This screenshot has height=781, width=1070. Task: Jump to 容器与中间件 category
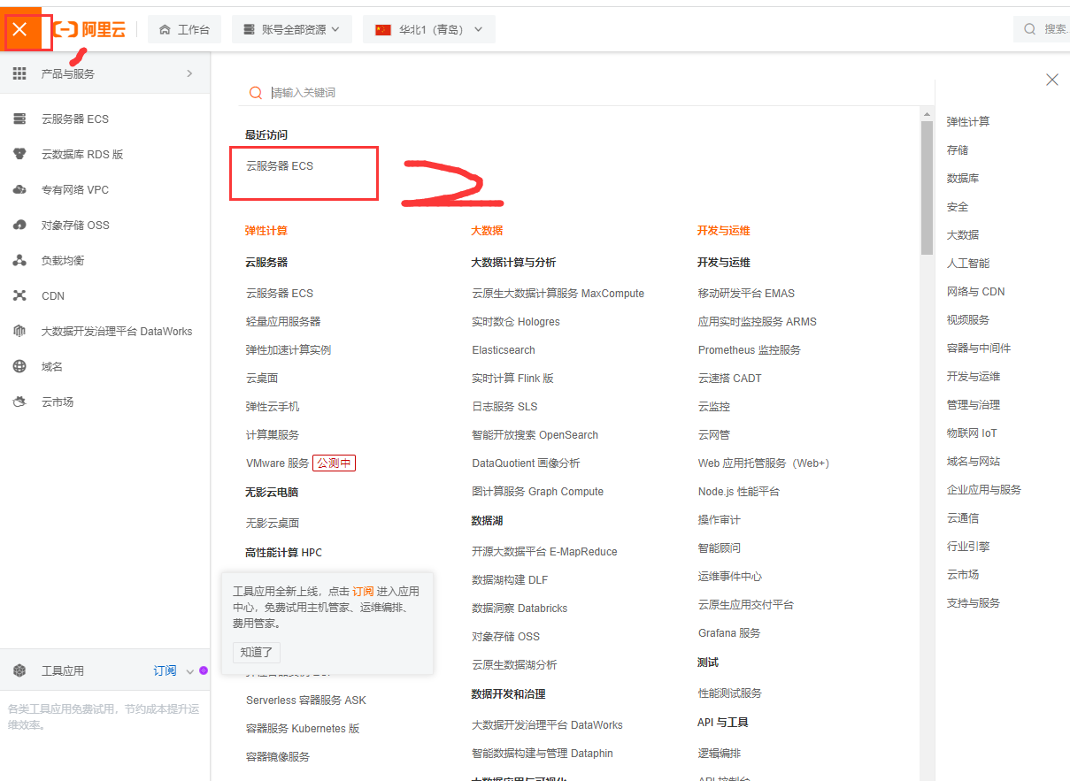[x=979, y=348]
